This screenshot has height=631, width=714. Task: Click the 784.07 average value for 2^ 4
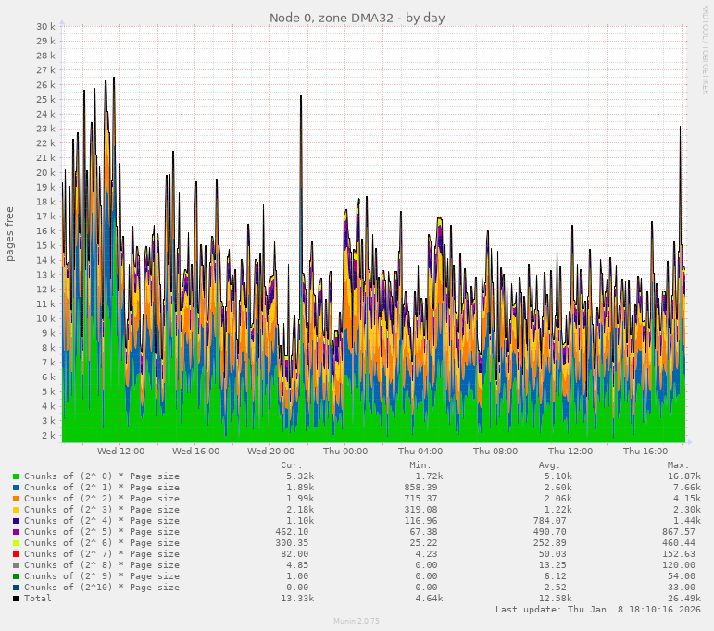(x=549, y=521)
